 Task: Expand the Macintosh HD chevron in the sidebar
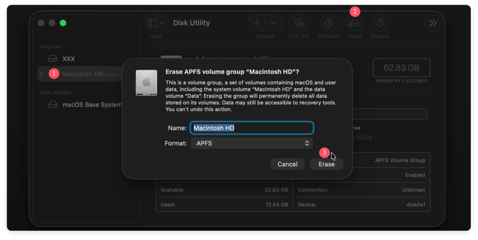42,74
